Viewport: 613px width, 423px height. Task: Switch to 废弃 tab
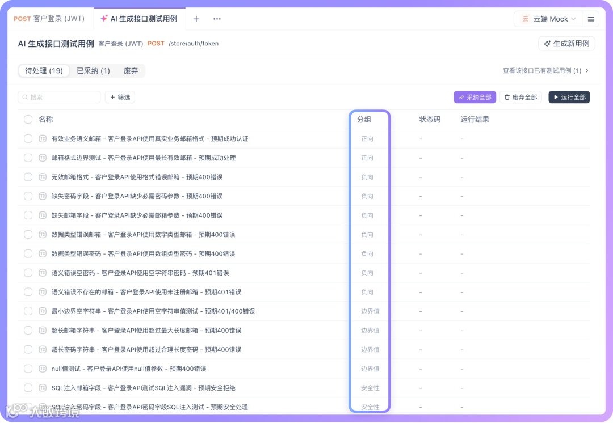point(131,71)
